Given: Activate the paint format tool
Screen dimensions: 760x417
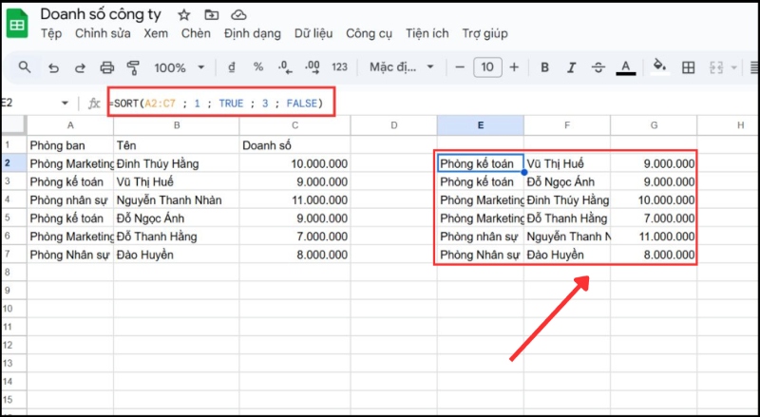Looking at the screenshot, I should (133, 67).
